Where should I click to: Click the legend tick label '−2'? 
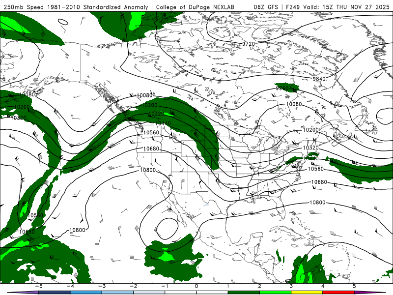pyautogui.click(x=133, y=286)
